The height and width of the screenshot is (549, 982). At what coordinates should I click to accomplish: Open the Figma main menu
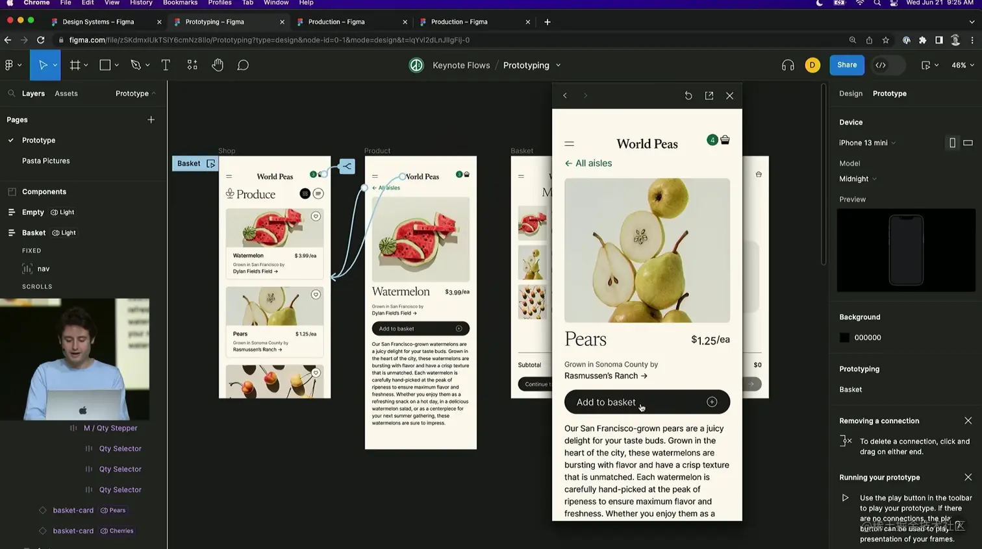coord(10,65)
